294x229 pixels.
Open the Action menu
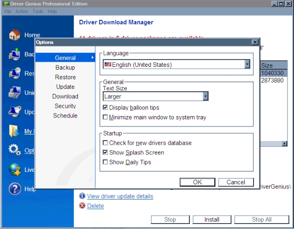coord(22,12)
